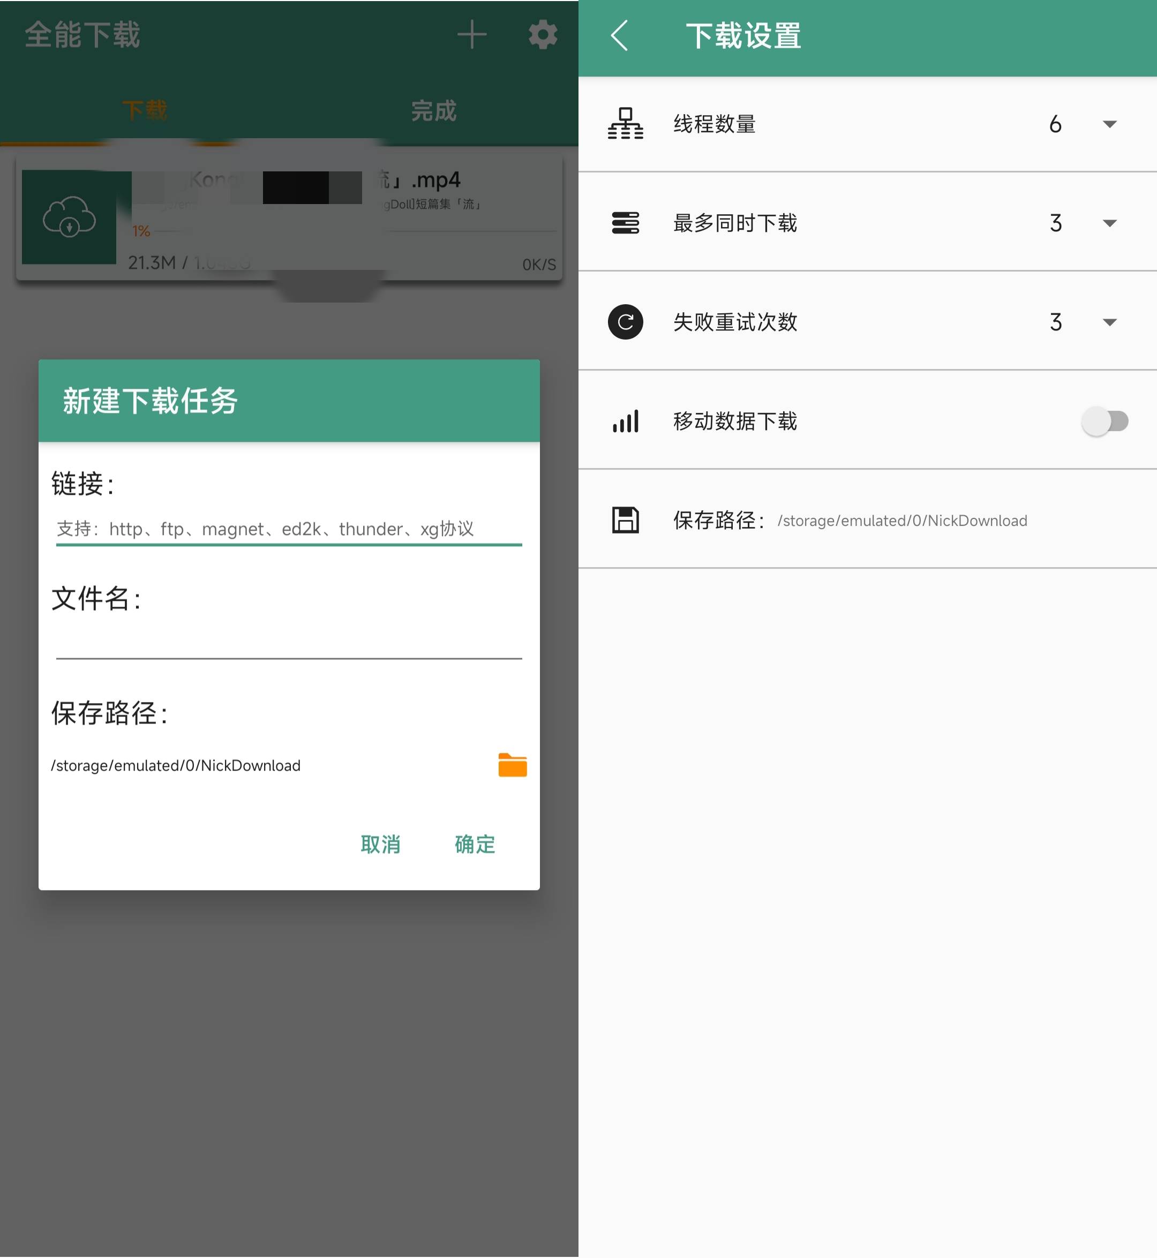Click the mobile data signal bars icon
The height and width of the screenshot is (1258, 1157).
(x=626, y=421)
